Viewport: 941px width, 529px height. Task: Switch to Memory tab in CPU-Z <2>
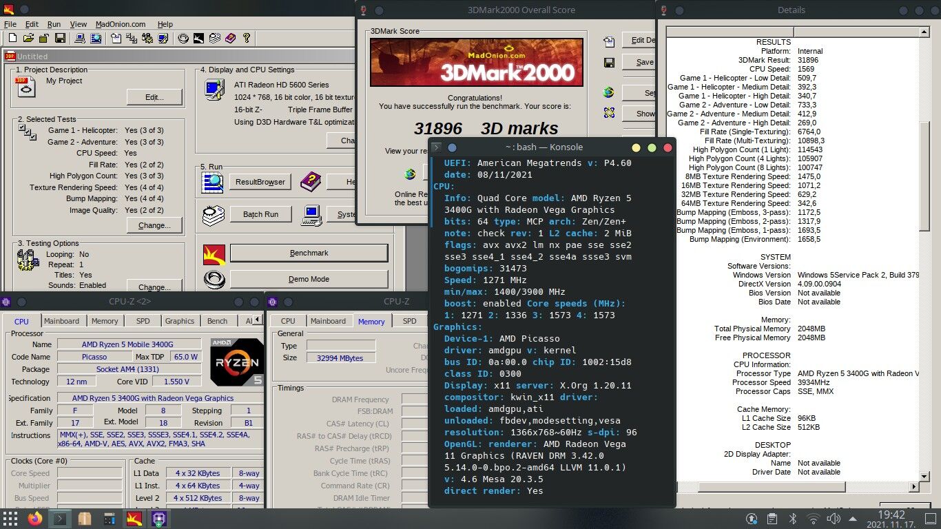[x=105, y=321]
